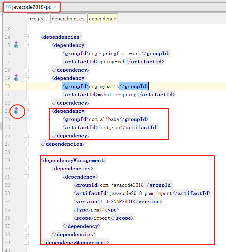The image size is (226, 252).
Task: Place the cursor in the fastjson artifactId text
Action: [109, 127]
